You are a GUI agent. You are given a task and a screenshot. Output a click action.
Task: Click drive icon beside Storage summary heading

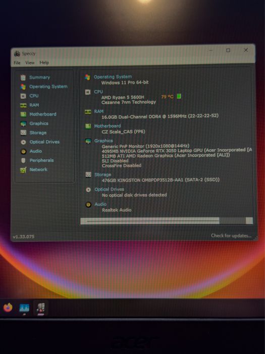[x=88, y=174]
